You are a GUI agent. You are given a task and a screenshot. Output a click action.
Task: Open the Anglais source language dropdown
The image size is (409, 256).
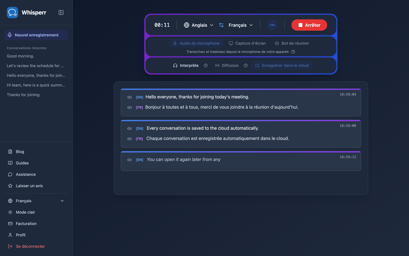pyautogui.click(x=199, y=25)
